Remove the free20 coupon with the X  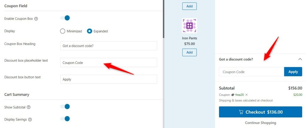coord(247,95)
